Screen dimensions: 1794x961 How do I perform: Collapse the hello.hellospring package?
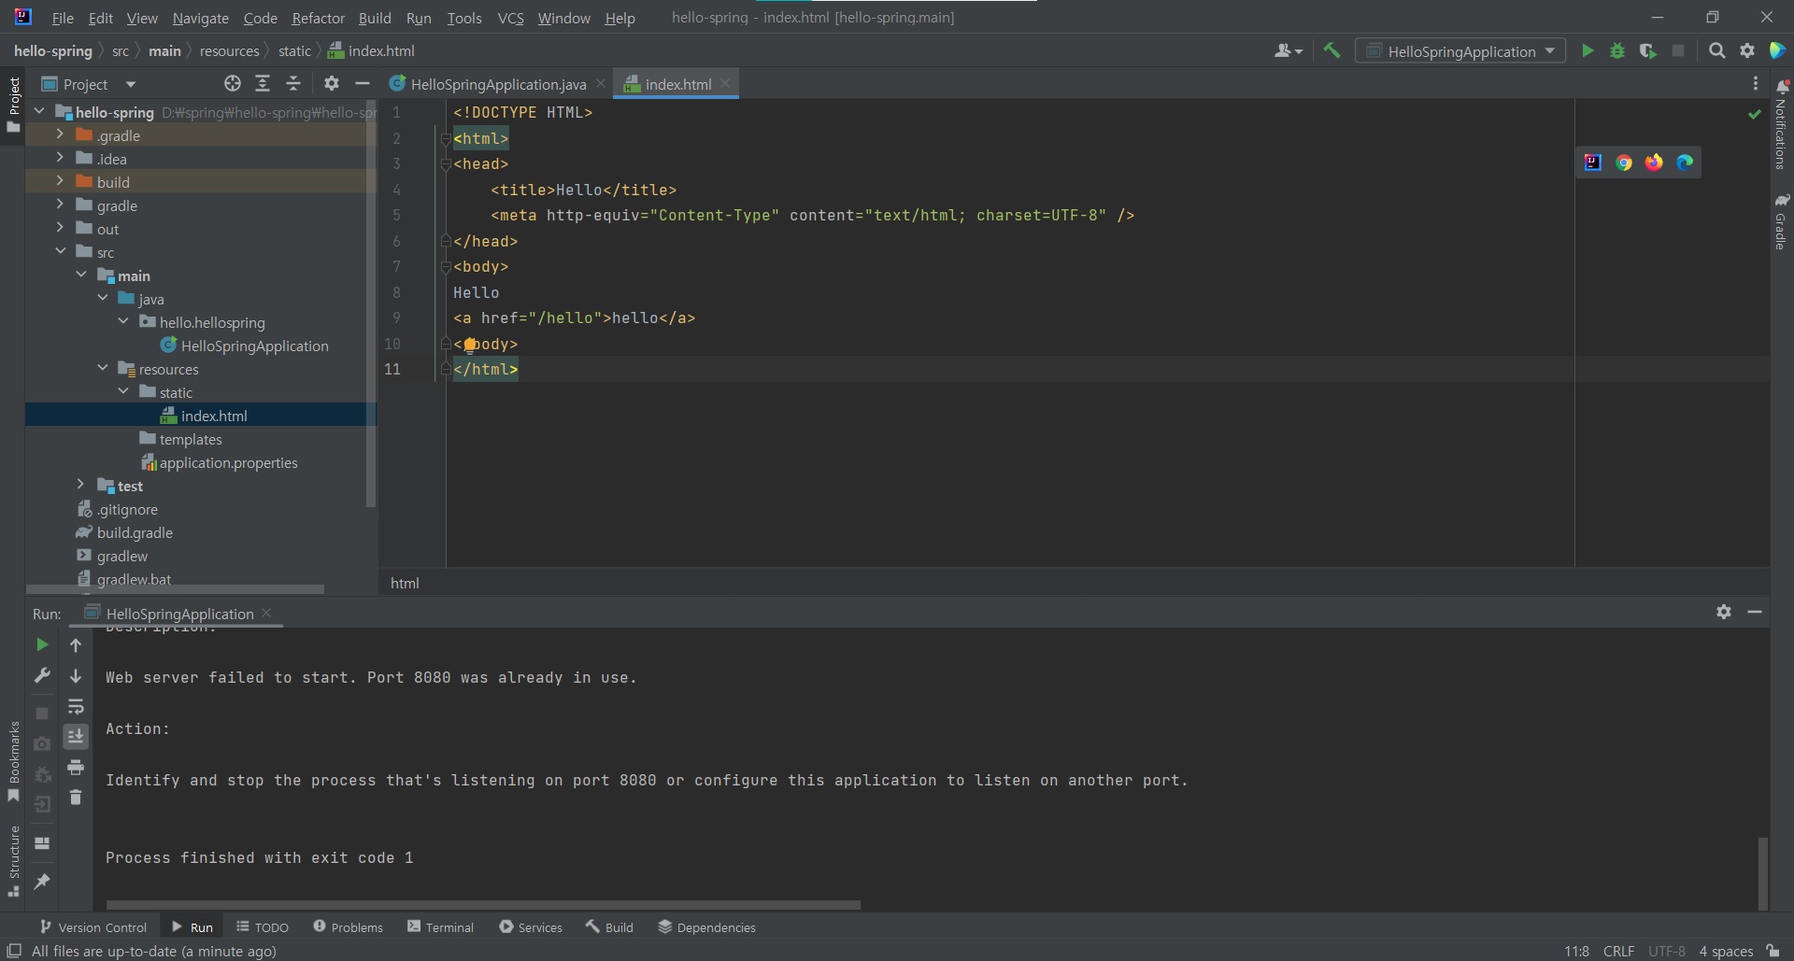pyautogui.click(x=123, y=321)
